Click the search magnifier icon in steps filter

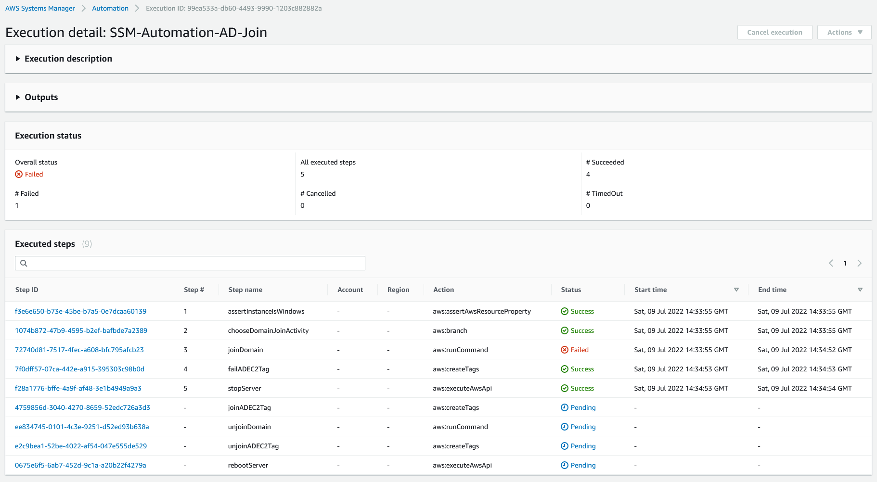pyautogui.click(x=24, y=263)
